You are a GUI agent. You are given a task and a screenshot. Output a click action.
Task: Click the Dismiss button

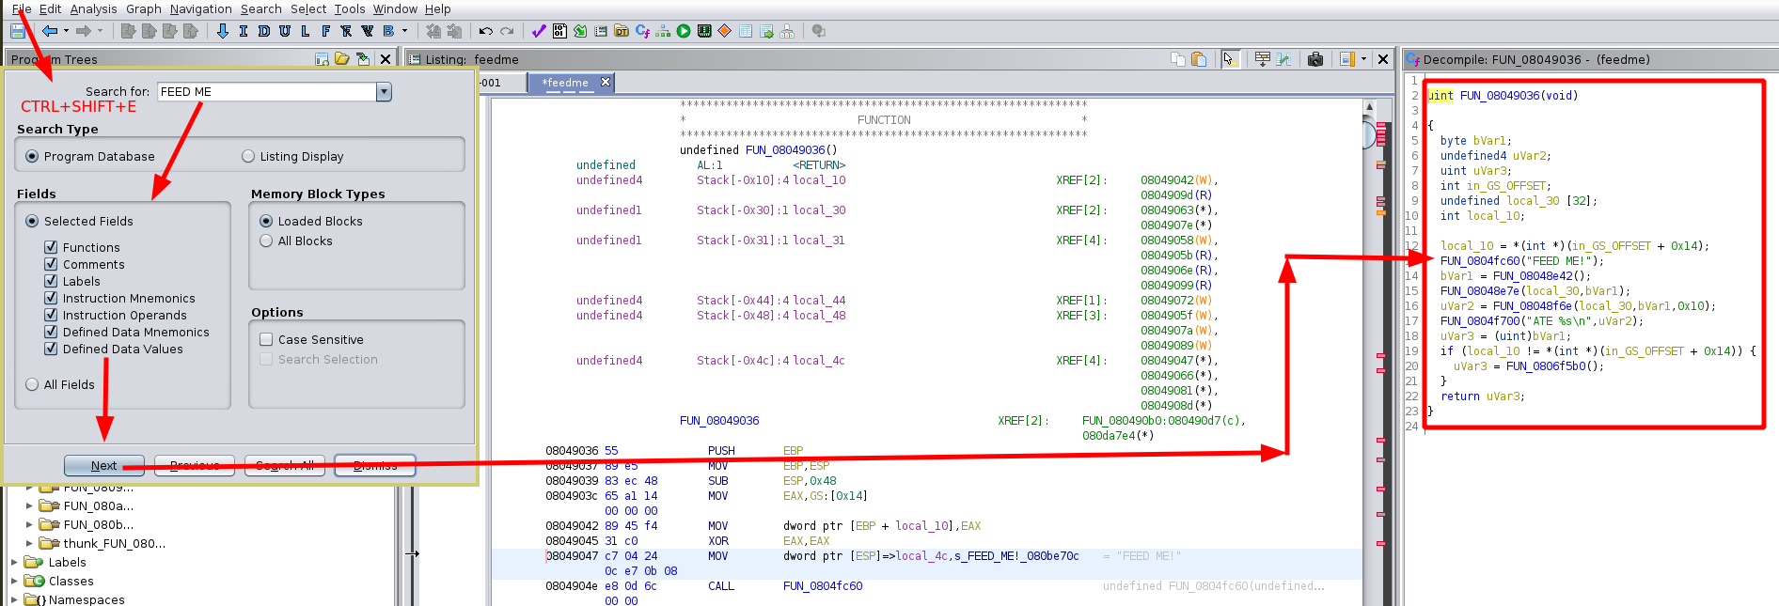(375, 465)
